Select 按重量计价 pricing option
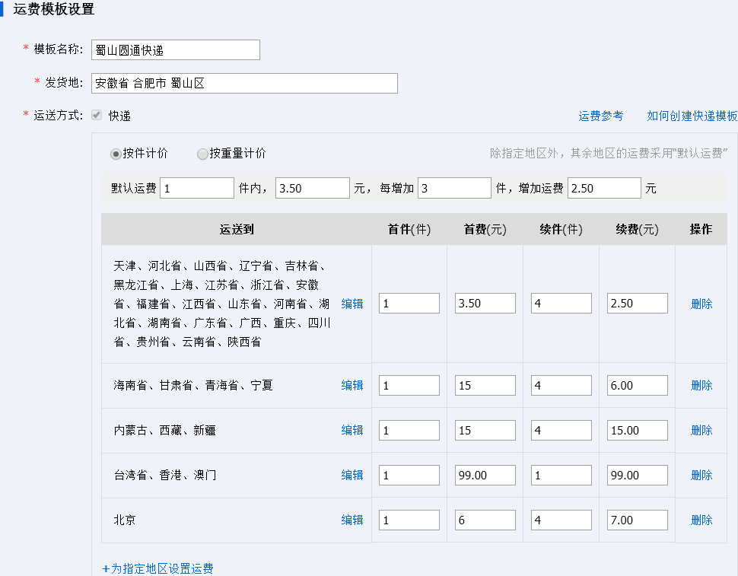Image resolution: width=738 pixels, height=576 pixels. tap(202, 154)
